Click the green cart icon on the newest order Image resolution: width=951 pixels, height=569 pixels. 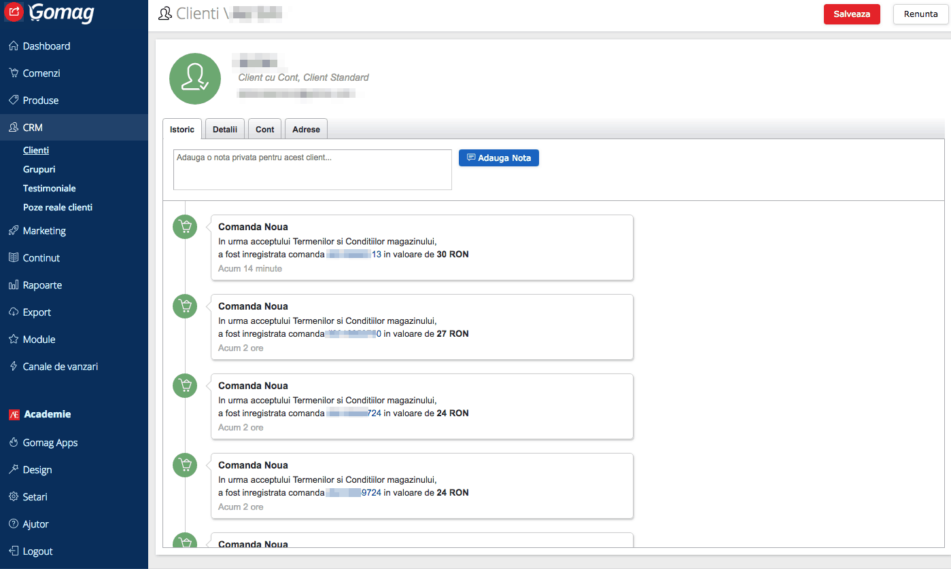(185, 227)
